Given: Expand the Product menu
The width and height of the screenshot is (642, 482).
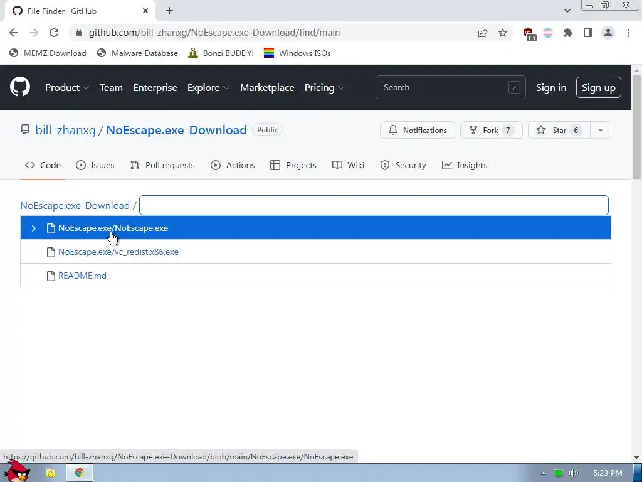Looking at the screenshot, I should pos(66,87).
